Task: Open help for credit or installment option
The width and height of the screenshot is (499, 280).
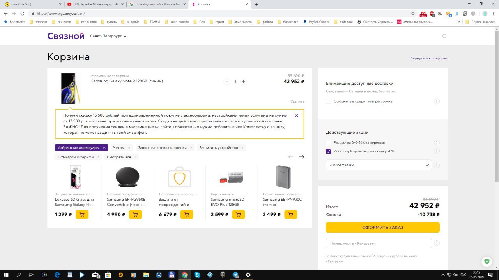Action: pos(437,101)
